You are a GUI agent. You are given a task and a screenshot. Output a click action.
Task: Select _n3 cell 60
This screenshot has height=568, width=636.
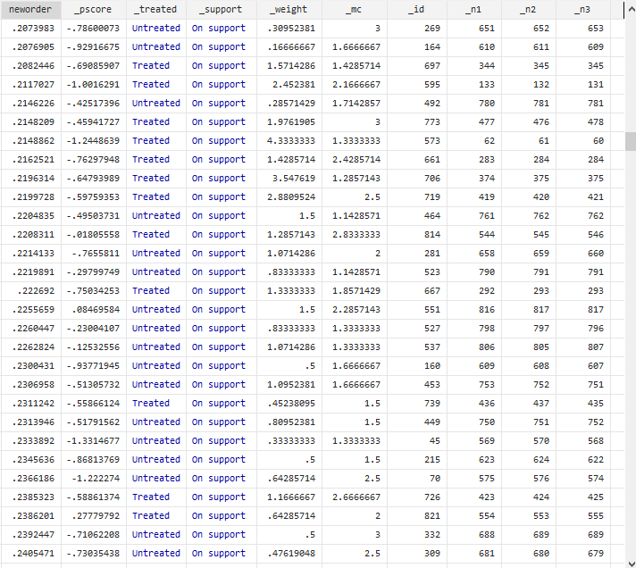583,141
